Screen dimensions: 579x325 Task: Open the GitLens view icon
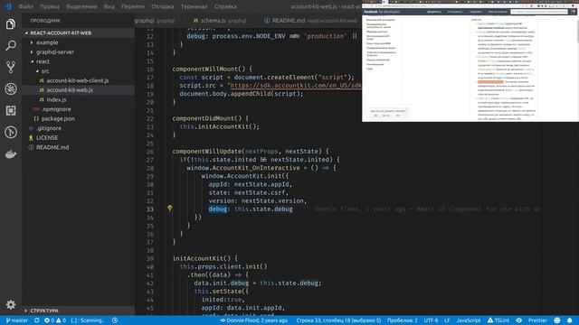click(x=11, y=133)
